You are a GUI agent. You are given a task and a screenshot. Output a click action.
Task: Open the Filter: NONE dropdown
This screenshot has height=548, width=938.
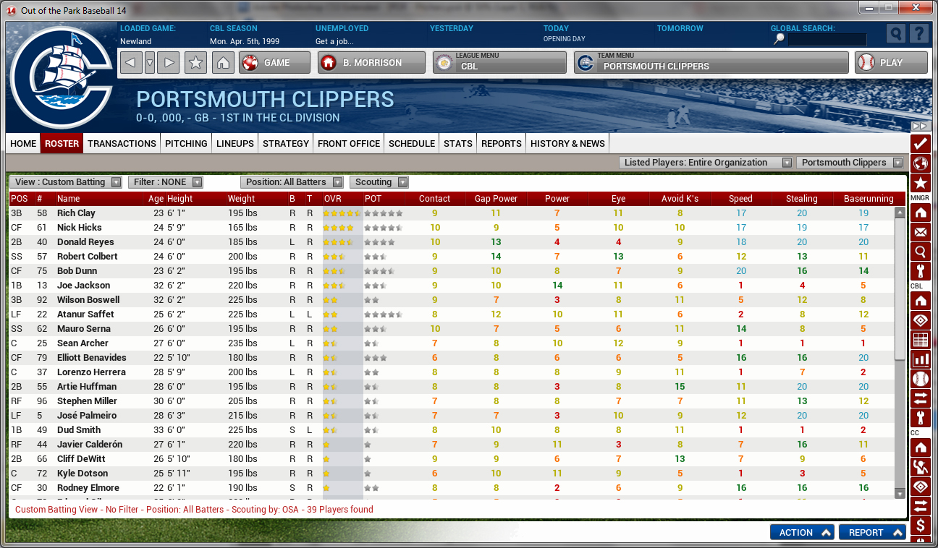pyautogui.click(x=165, y=182)
